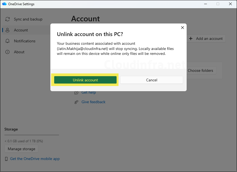Viewport: 237px width, 172px height.
Task: Click the phone icon beside the mobile app link
Action: 6,159
